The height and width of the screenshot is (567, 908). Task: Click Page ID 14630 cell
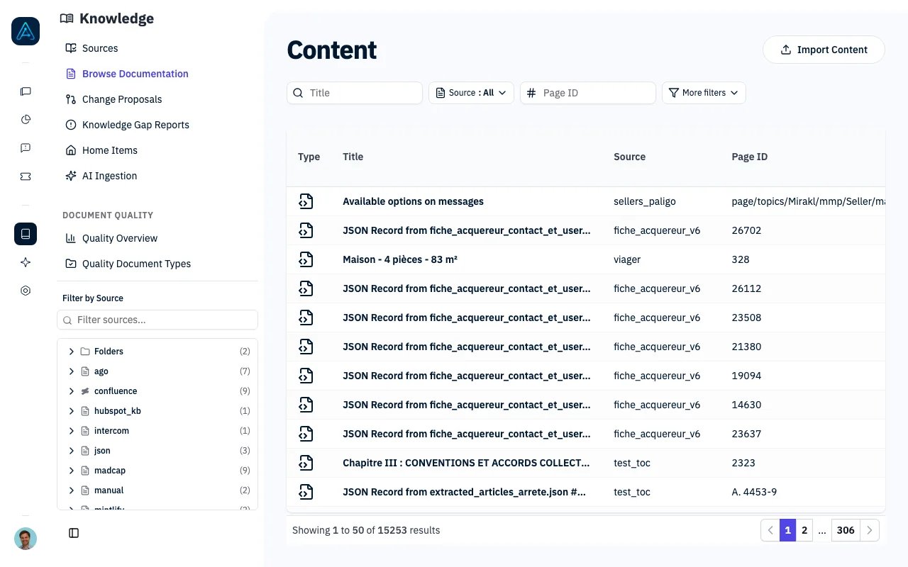pyautogui.click(x=746, y=405)
